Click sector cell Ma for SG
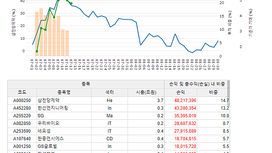 pyautogui.click(x=110, y=116)
